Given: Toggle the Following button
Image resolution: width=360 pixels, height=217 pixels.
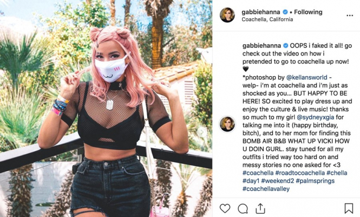Looking at the screenshot, I should (x=308, y=12).
